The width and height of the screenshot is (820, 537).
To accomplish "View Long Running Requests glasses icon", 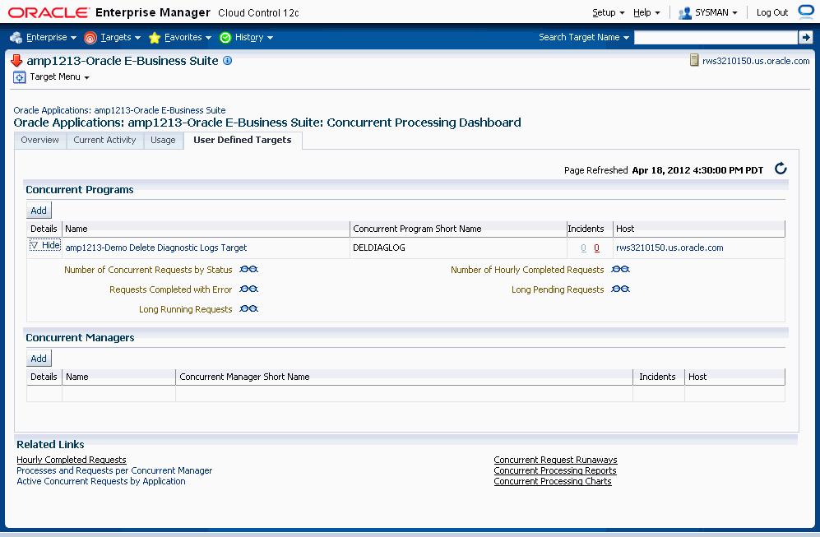I will 249,308.
